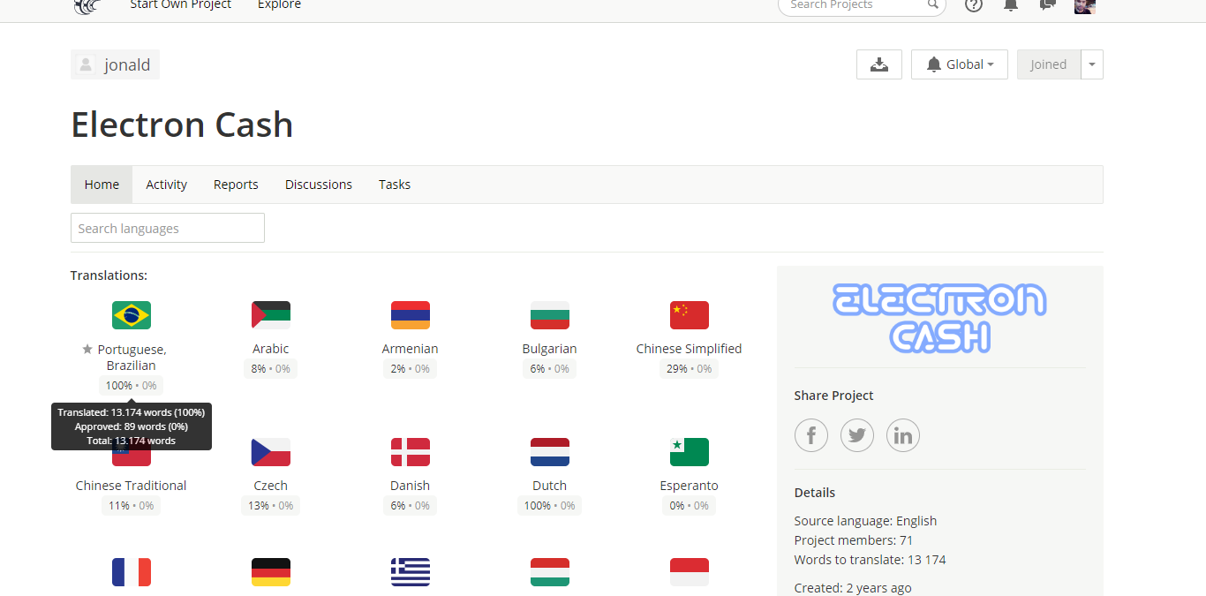Viewport: 1206px width, 596px height.
Task: Open the Armenian translation
Action: pos(411,349)
